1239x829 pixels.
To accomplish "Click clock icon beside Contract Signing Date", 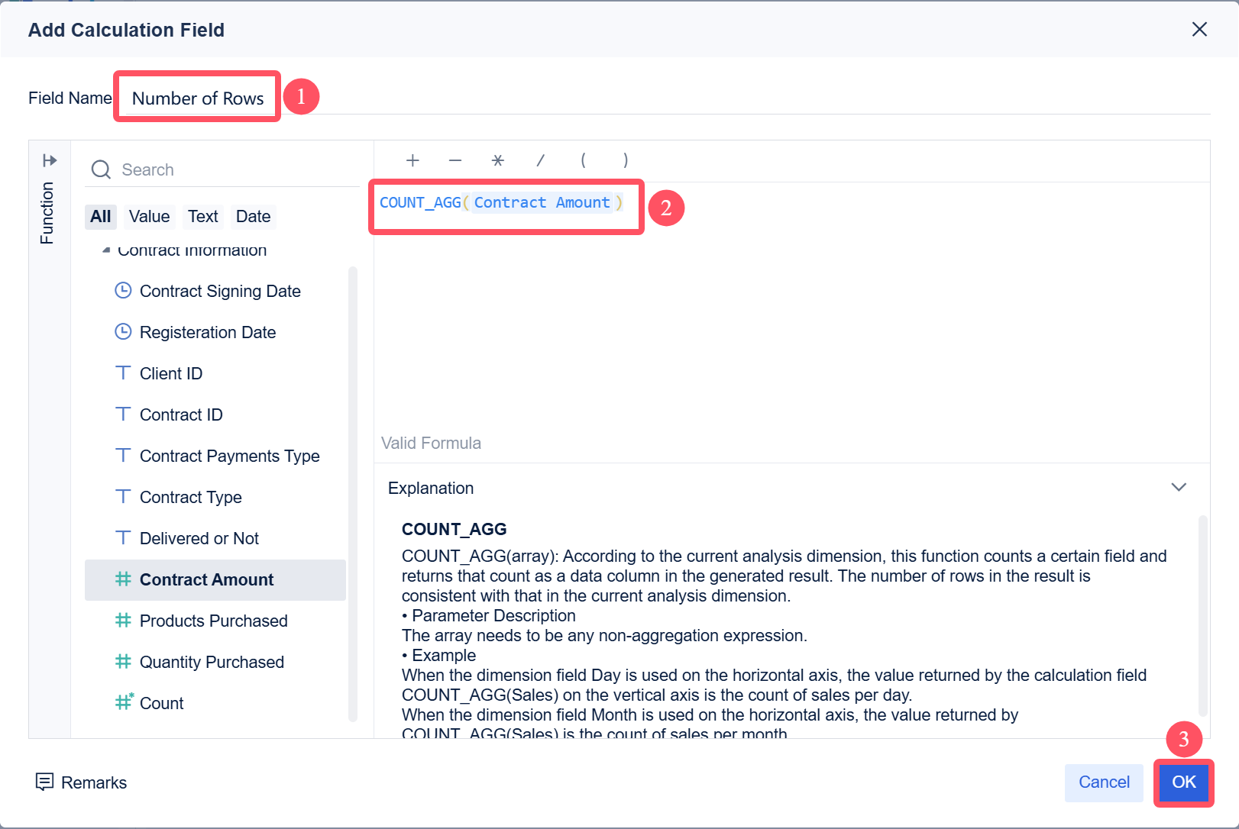I will [123, 291].
